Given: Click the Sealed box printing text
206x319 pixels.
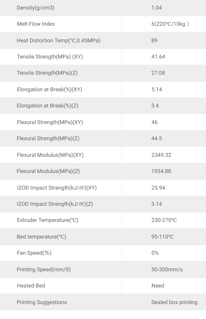Looking at the screenshot, I should [x=174, y=302].
